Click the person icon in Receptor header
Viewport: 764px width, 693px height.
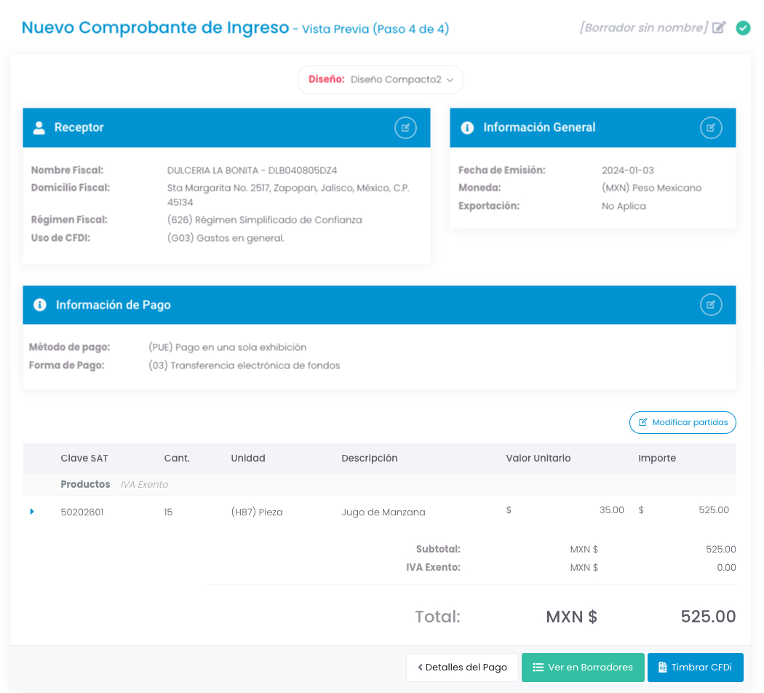click(39, 127)
